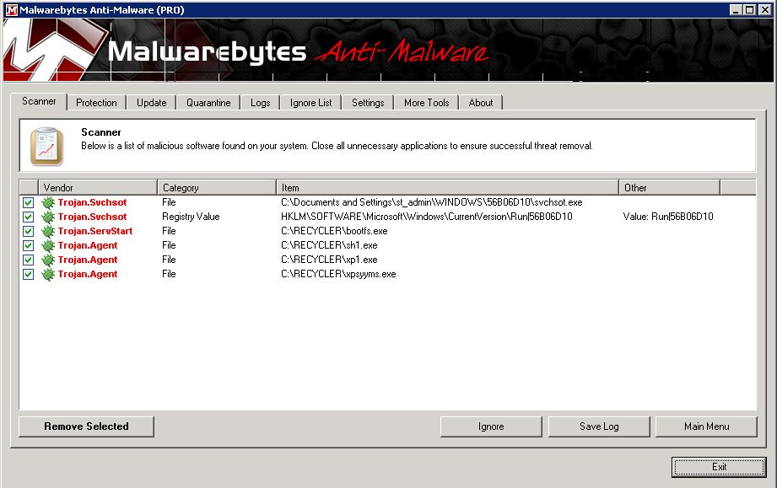Select the C:\RECYCLER\bootfs.exe path
777x488 pixels.
click(x=334, y=231)
